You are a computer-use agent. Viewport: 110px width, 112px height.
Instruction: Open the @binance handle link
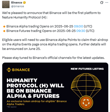(x=18, y=6)
